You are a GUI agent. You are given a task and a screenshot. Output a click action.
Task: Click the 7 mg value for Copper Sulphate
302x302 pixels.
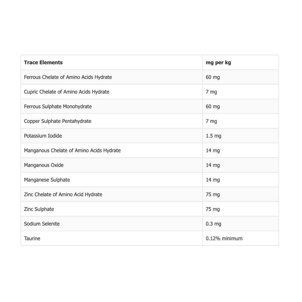(211, 121)
